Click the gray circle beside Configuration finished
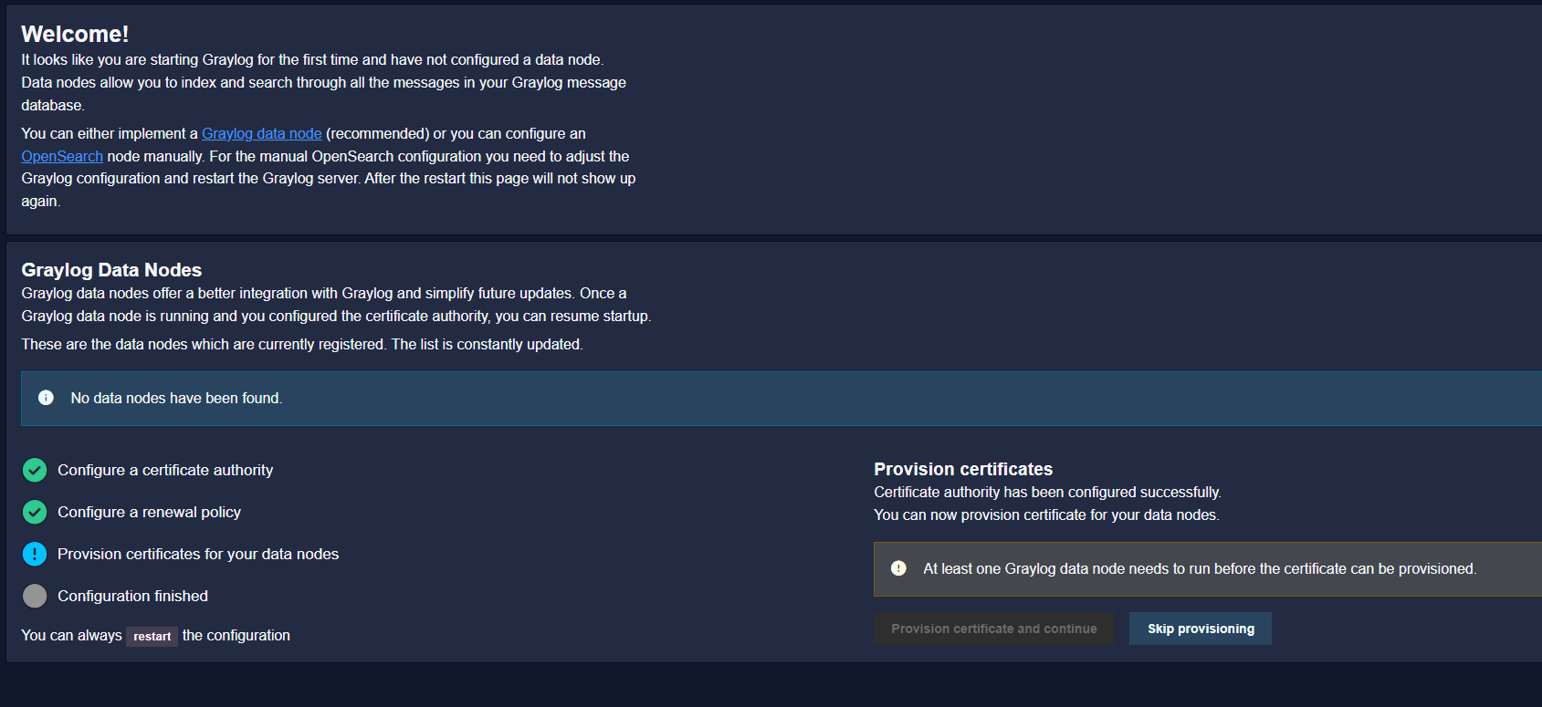 coord(35,596)
